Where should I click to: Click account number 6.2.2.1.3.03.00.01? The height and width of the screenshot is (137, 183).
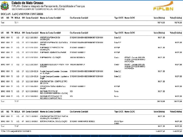32,38
